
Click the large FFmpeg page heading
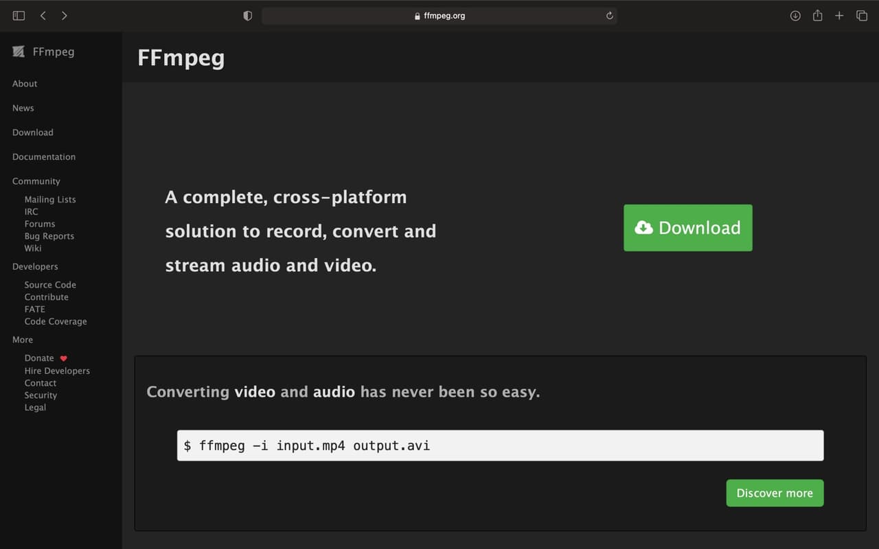[x=181, y=58]
